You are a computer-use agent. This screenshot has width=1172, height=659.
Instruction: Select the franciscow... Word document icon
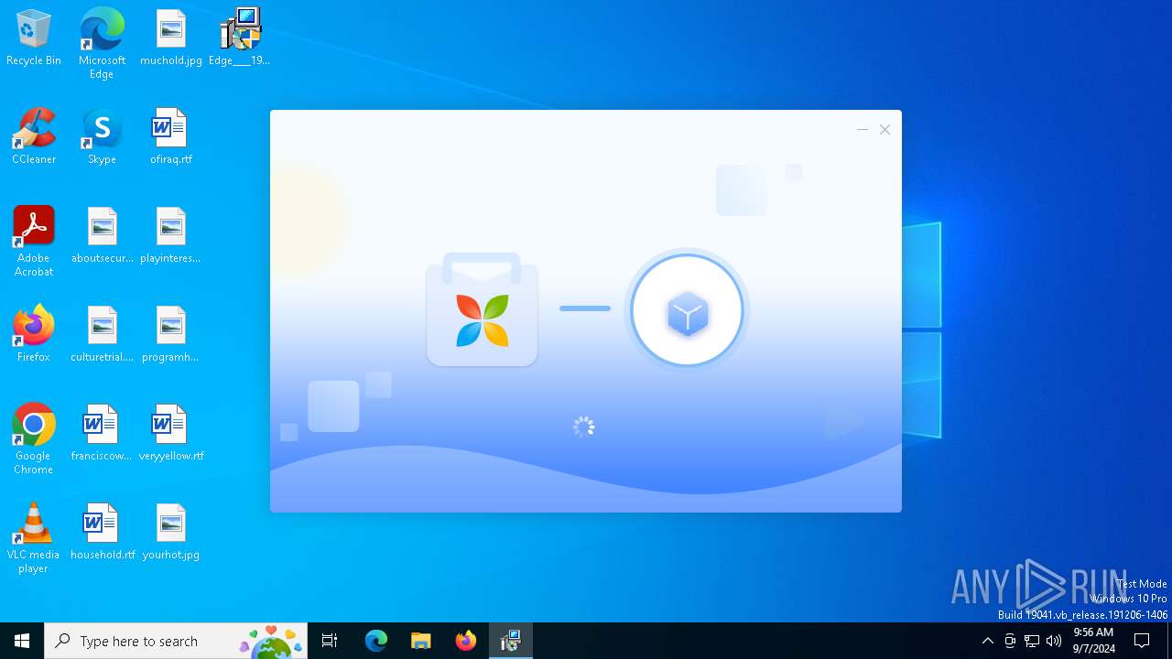click(x=102, y=433)
